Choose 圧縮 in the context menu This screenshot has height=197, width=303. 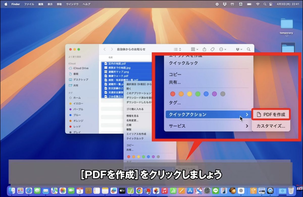[x=129, y=125]
